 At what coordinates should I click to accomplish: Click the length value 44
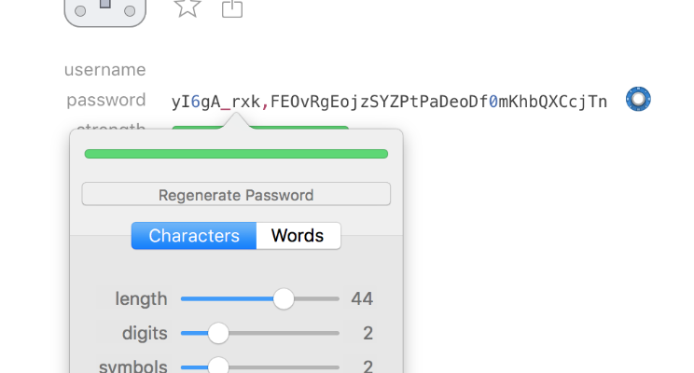(362, 299)
